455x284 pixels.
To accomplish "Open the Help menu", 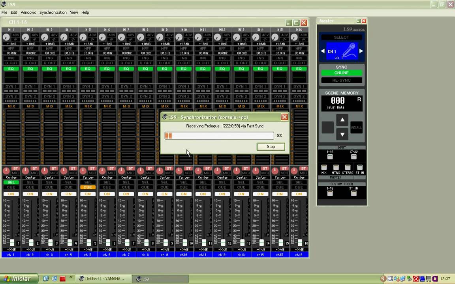I will (x=85, y=13).
